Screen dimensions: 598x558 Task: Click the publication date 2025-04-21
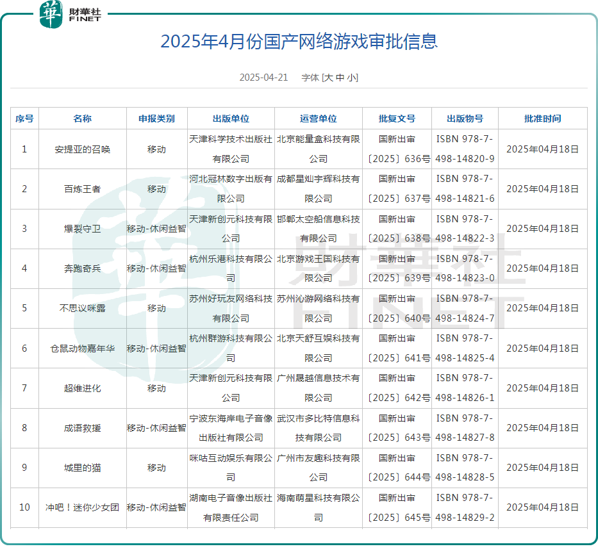263,78
